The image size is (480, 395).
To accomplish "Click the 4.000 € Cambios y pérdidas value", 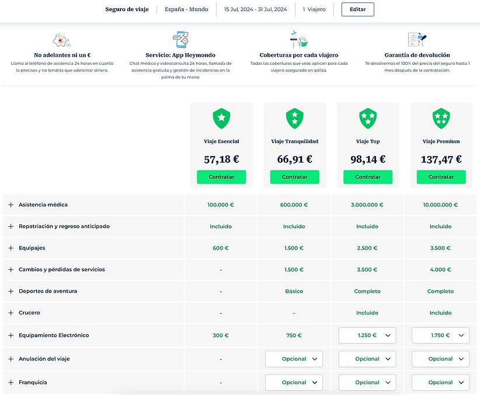I will (x=440, y=270).
